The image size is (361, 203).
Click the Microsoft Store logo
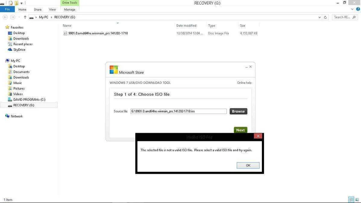click(x=114, y=70)
